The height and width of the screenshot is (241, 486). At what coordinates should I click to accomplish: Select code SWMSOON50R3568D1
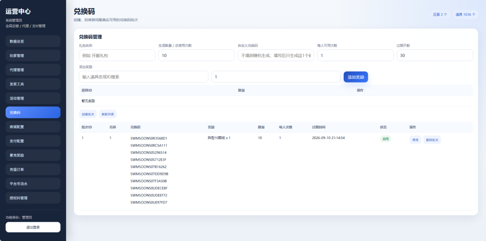coord(149,138)
